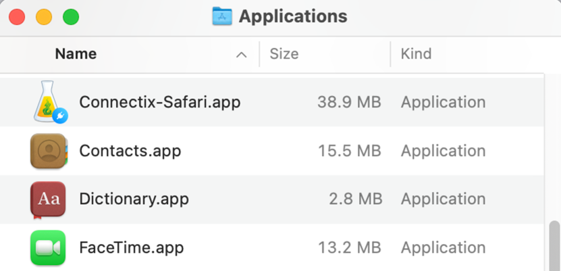
Task: Click the Applications folder icon in title bar
Action: click(222, 16)
